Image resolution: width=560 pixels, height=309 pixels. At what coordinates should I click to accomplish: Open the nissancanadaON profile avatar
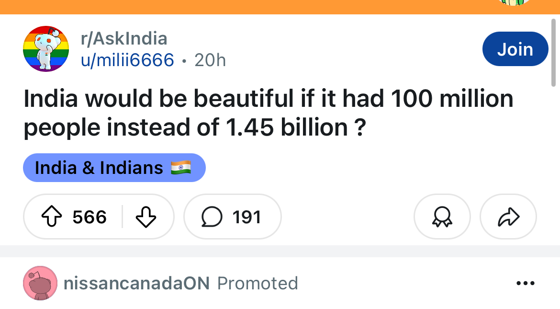click(x=40, y=283)
